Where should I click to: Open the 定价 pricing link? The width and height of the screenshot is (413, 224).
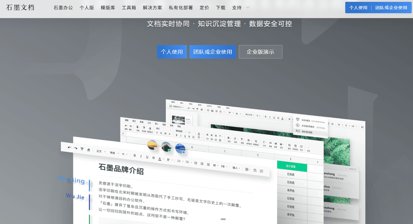[x=204, y=8]
